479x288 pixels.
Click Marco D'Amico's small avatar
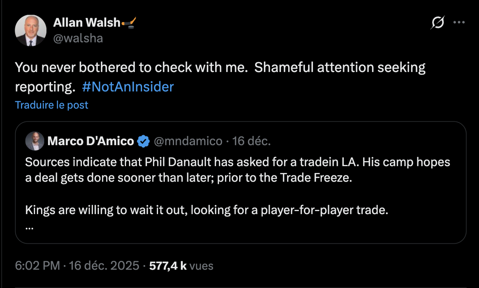35,141
